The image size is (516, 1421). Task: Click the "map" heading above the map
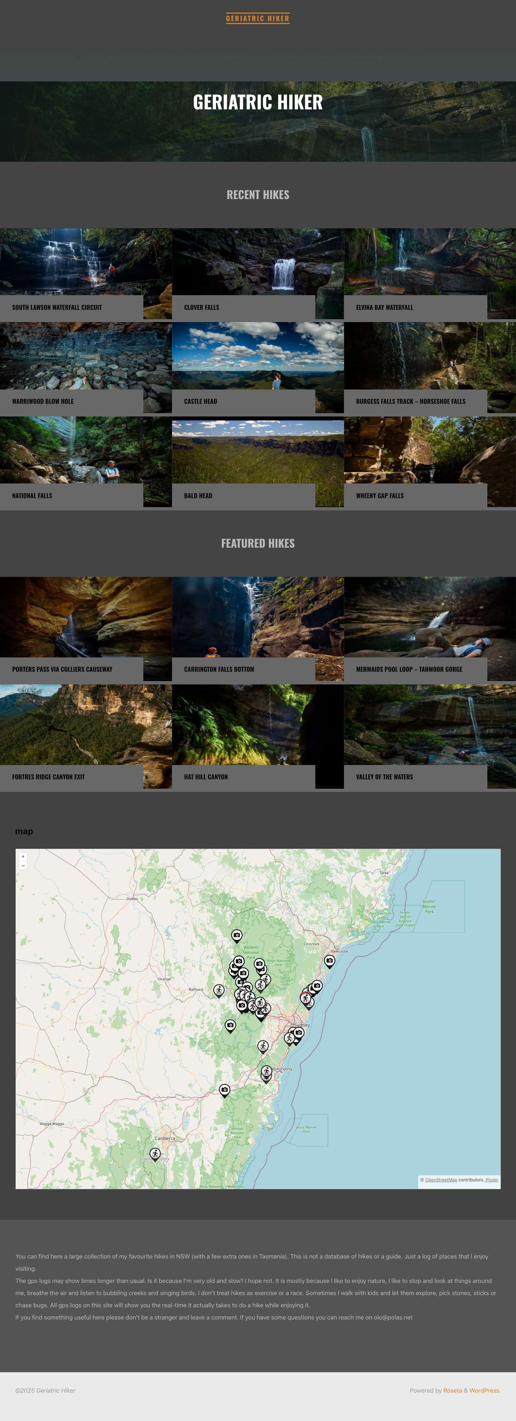24,831
